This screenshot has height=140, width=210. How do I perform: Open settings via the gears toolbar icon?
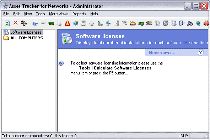pyautogui.click(x=24, y=23)
